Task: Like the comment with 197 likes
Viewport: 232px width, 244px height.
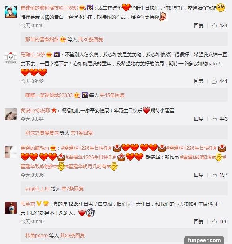Action: tap(214, 175)
